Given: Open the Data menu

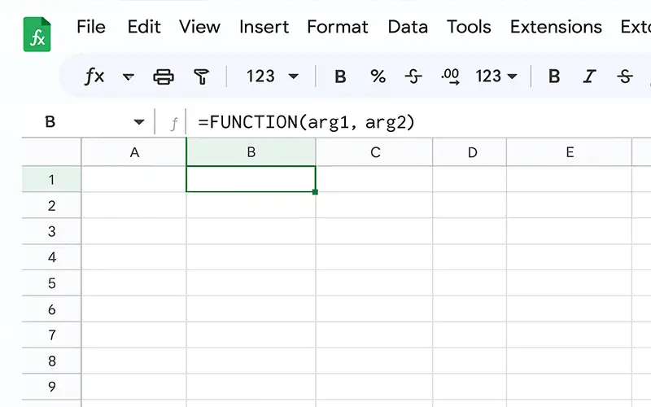Looking at the screenshot, I should (407, 27).
